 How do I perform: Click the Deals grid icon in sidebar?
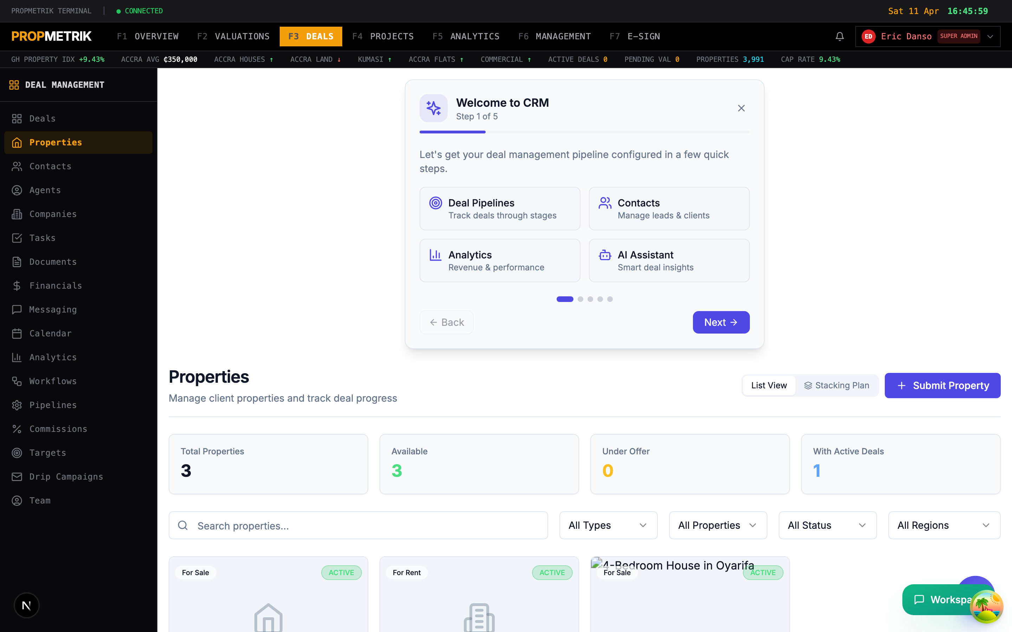pyautogui.click(x=17, y=119)
